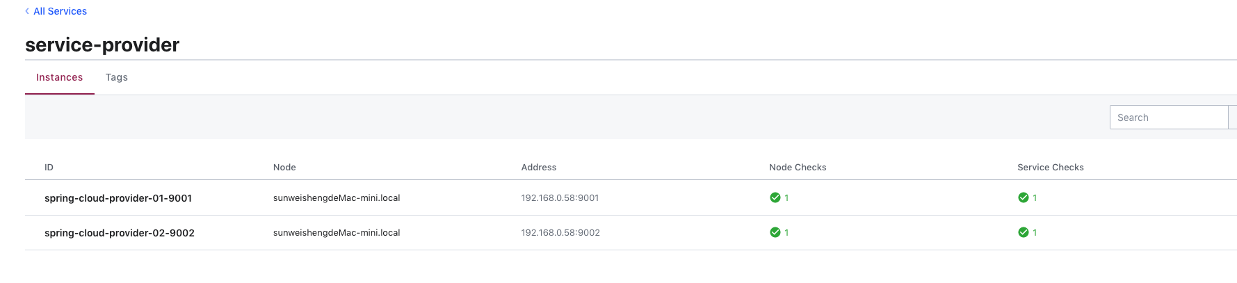Viewport: 1237px width, 283px height.
Task: Select the Address column header
Action: (x=539, y=168)
